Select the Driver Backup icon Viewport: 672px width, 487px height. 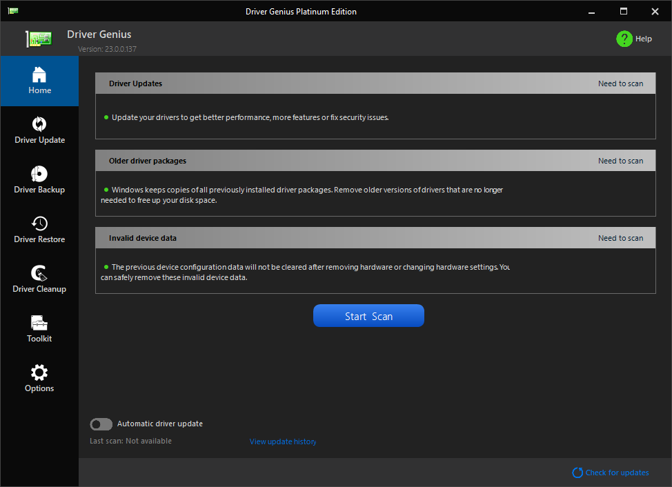click(39, 173)
